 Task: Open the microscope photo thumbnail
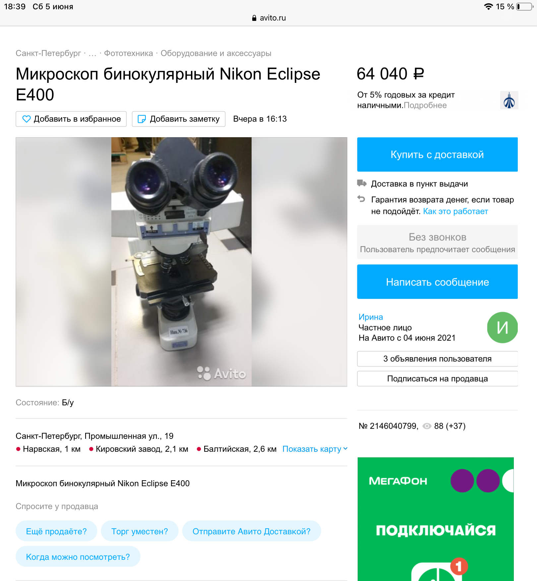(x=181, y=262)
